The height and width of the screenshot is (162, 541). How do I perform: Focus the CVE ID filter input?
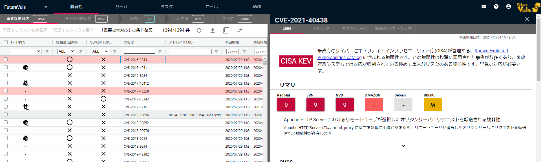[140, 51]
